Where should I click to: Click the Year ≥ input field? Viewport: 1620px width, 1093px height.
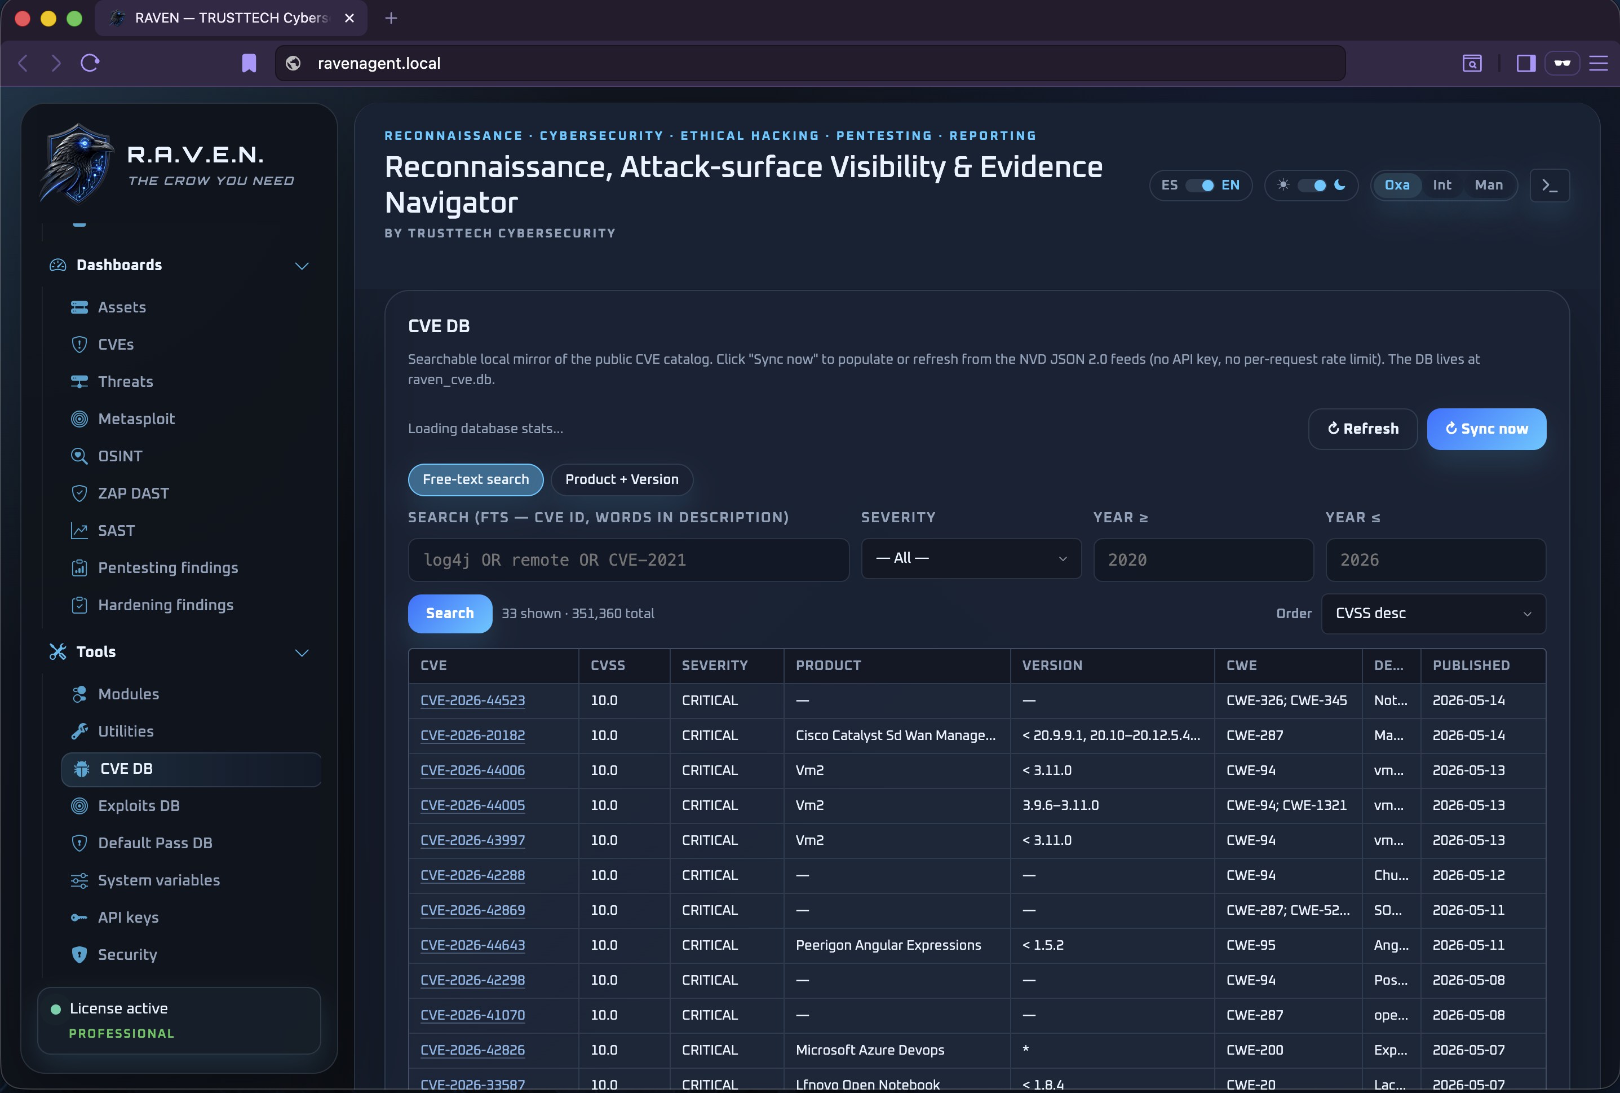point(1203,559)
